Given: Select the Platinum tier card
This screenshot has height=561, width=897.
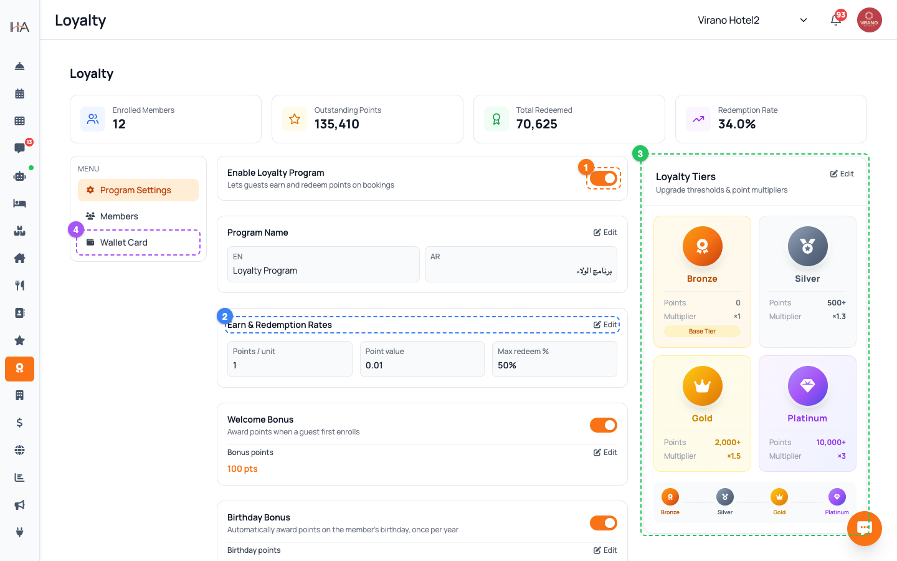Looking at the screenshot, I should 807,413.
